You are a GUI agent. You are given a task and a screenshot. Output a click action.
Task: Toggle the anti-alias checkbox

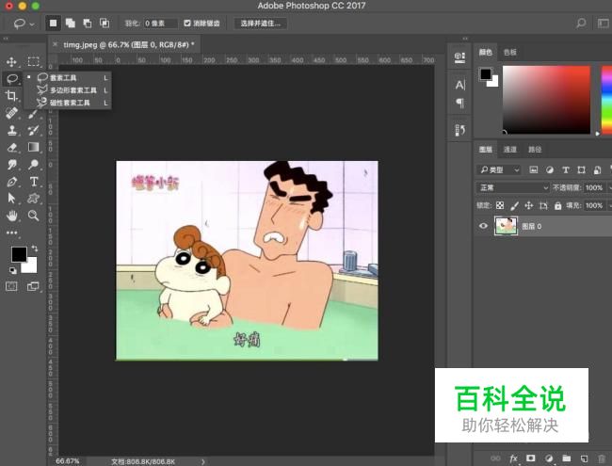click(x=187, y=24)
